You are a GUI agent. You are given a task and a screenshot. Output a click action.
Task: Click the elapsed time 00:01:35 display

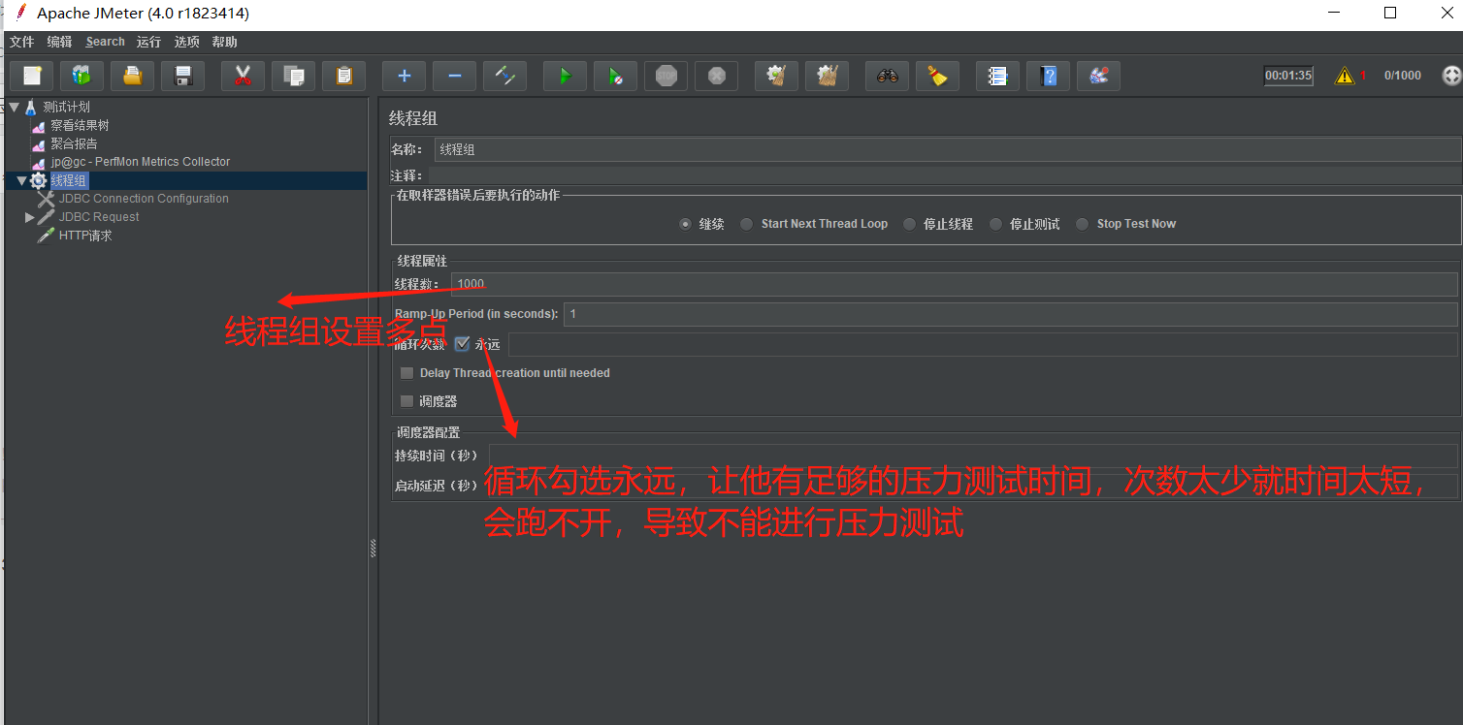pos(1288,76)
